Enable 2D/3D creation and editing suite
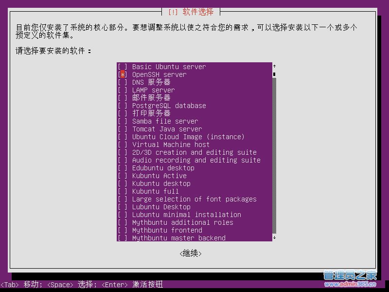Screen dimensions: 389x292 (123, 152)
